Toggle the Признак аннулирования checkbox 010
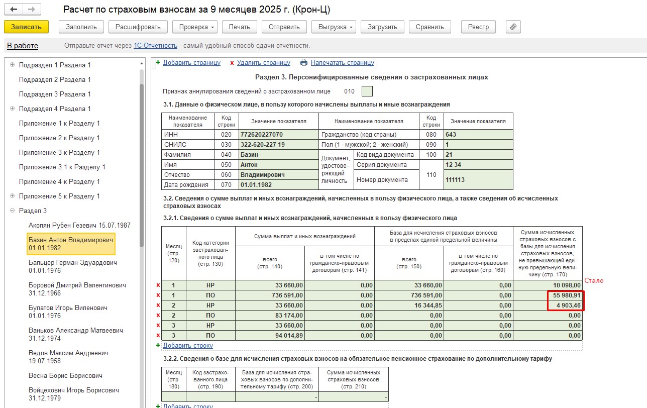This screenshot has width=647, height=408. 367,91
